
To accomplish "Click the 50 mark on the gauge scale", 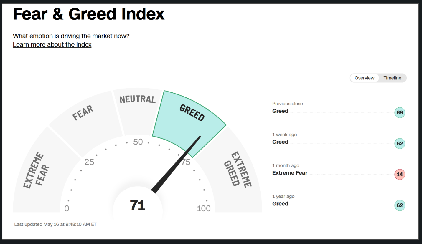I will tap(138, 142).
